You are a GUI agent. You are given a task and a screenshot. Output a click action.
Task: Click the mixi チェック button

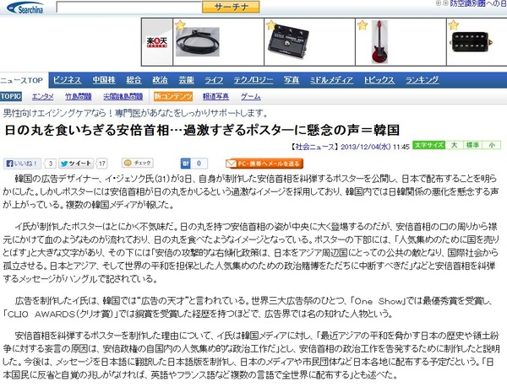pos(138,163)
